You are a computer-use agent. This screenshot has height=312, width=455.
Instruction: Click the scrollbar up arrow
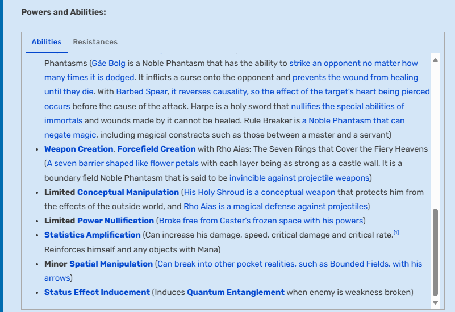[435, 60]
